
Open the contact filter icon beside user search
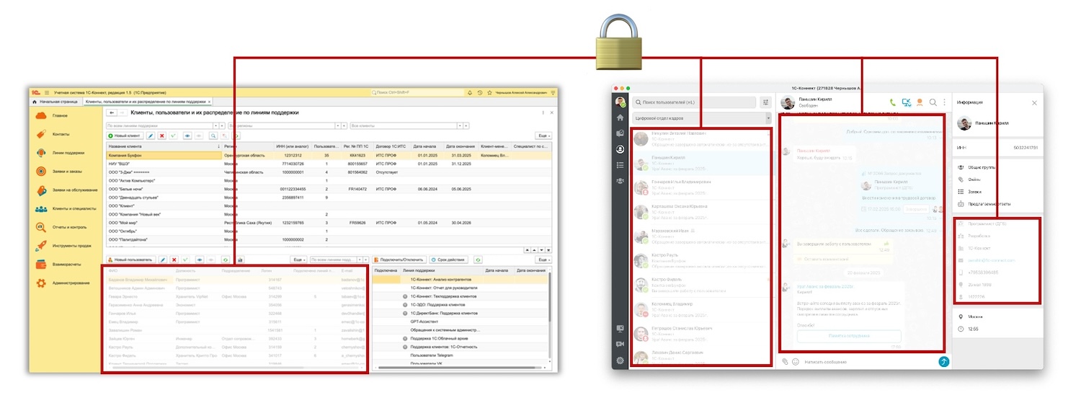coord(765,102)
